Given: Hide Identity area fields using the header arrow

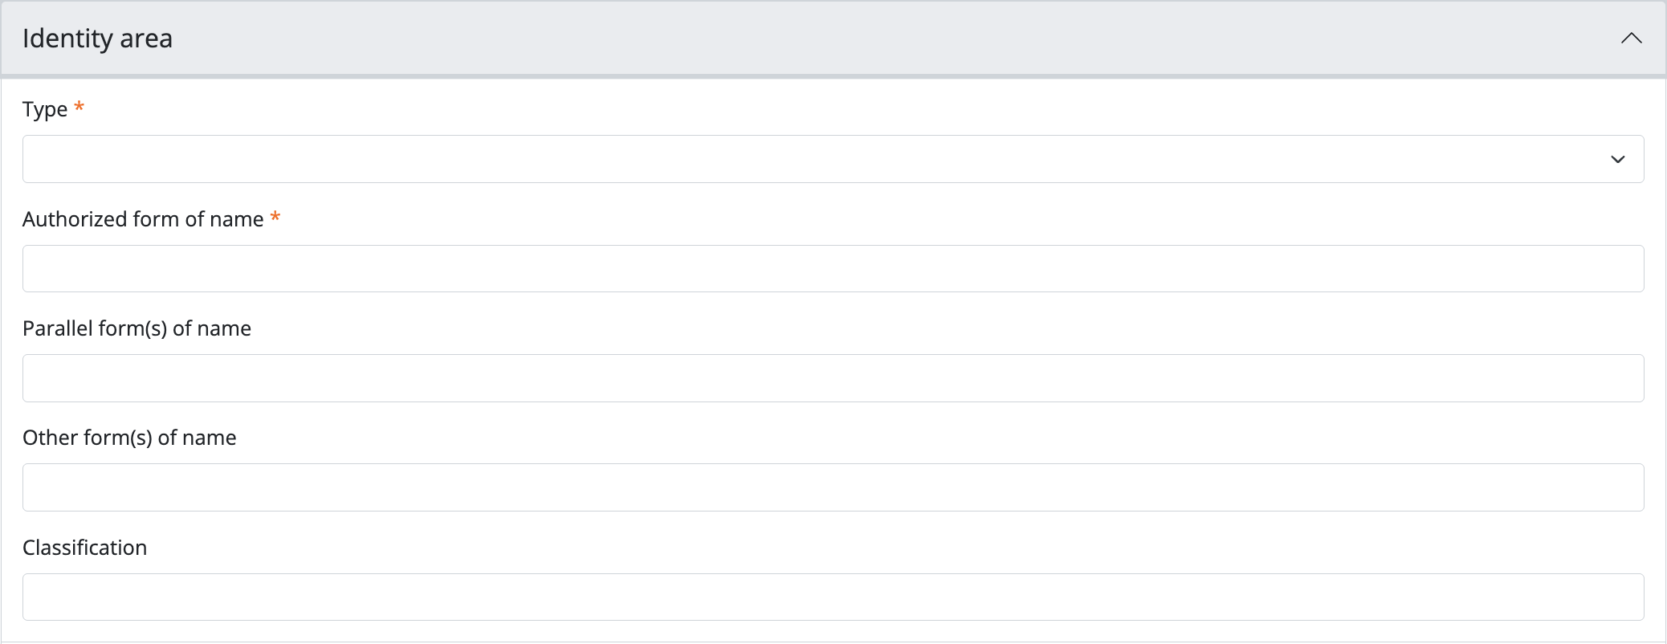Looking at the screenshot, I should coord(1631,39).
